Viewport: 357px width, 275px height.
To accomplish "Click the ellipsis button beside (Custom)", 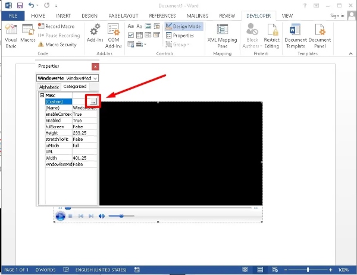I will (93, 102).
